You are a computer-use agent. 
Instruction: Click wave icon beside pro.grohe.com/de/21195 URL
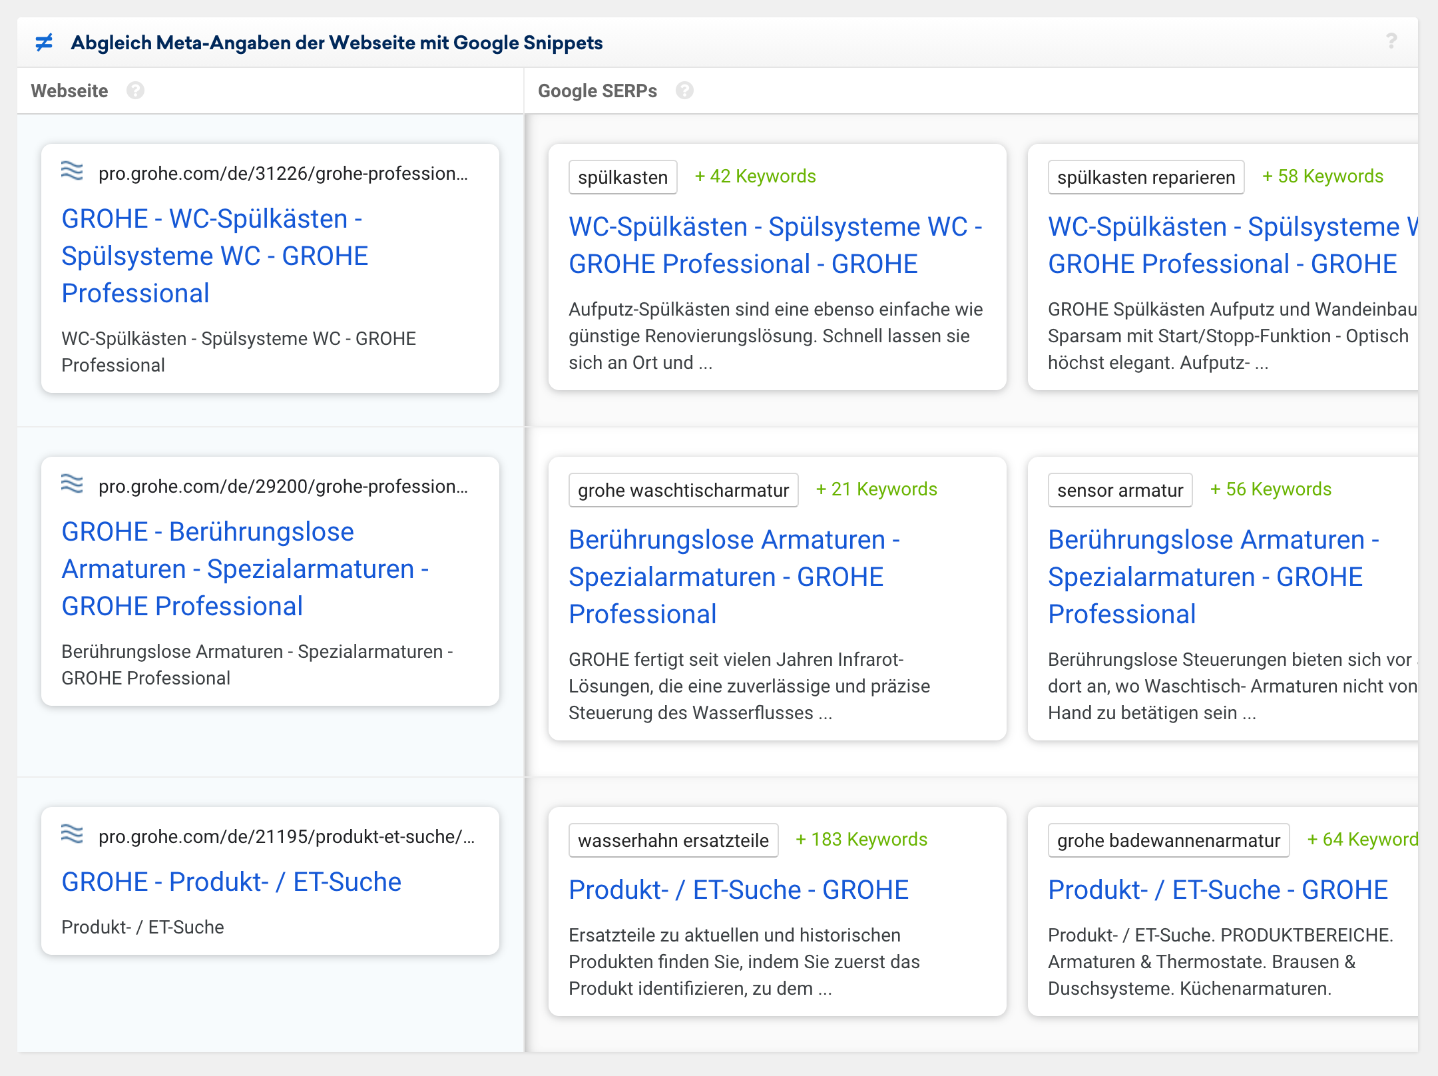72,834
